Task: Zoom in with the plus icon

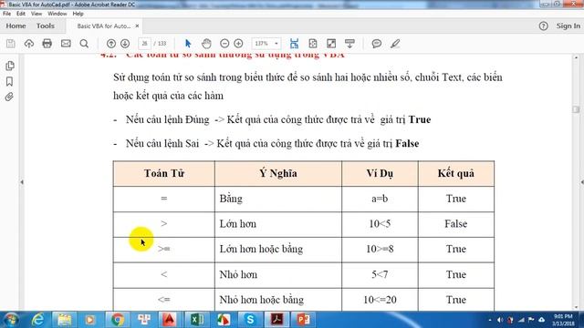Action: [238, 44]
